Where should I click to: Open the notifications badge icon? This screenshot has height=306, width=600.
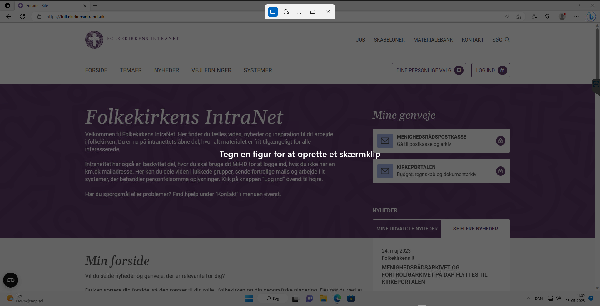point(591,298)
